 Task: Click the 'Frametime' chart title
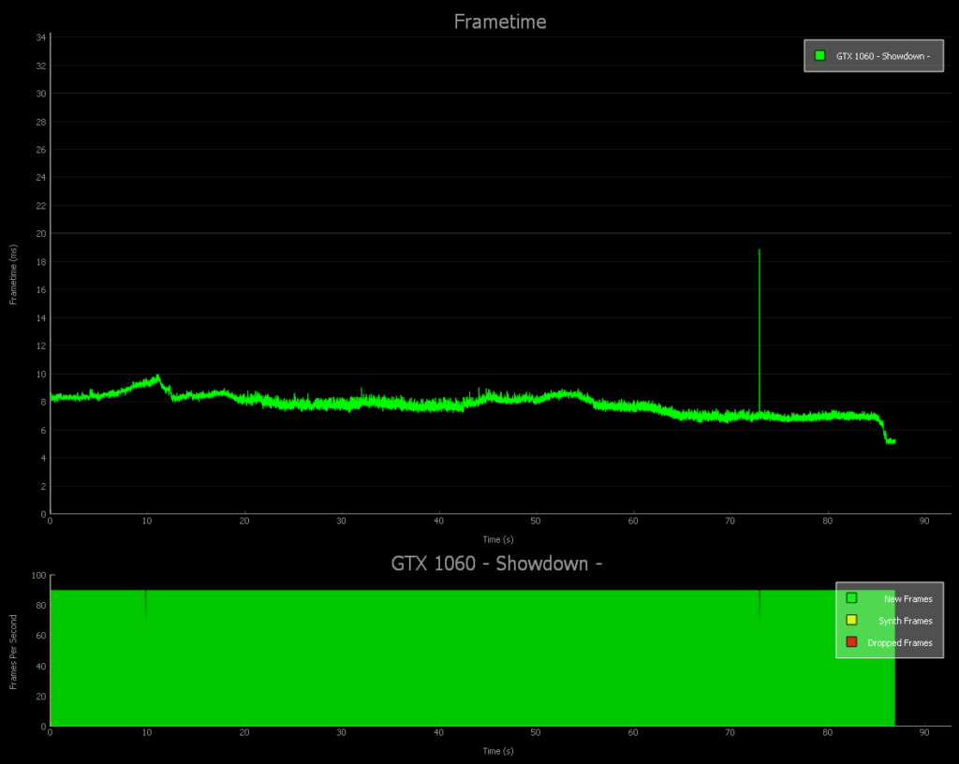click(x=500, y=22)
